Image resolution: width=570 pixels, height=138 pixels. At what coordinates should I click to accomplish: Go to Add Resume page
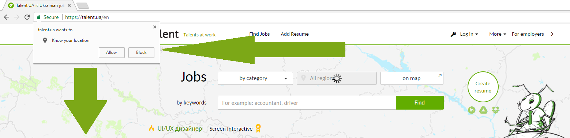pos(295,34)
